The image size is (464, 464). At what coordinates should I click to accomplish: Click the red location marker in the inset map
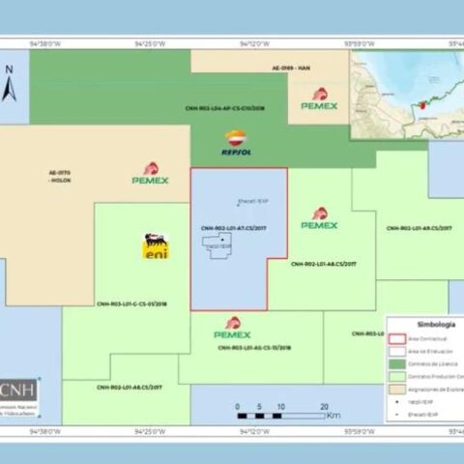[422, 105]
